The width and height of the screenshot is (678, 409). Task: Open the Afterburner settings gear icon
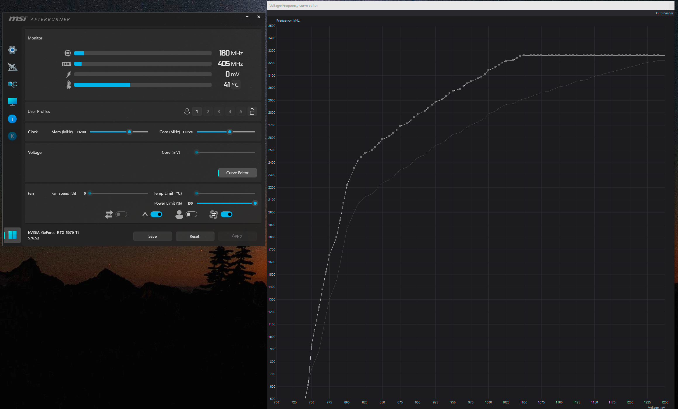12,50
